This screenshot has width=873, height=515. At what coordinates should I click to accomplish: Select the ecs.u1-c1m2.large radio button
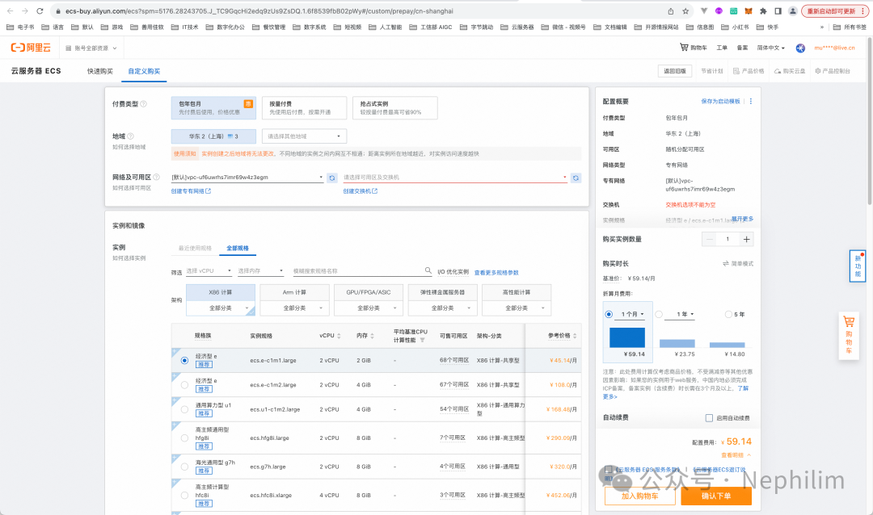[184, 409]
